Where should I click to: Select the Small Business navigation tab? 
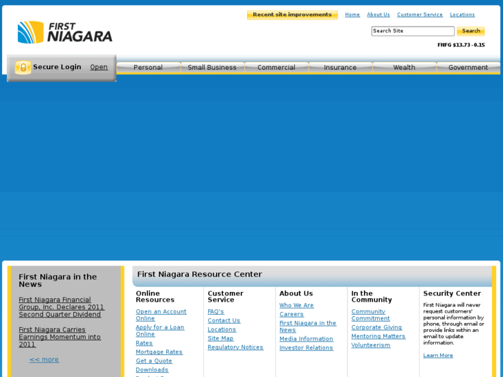pos(212,67)
